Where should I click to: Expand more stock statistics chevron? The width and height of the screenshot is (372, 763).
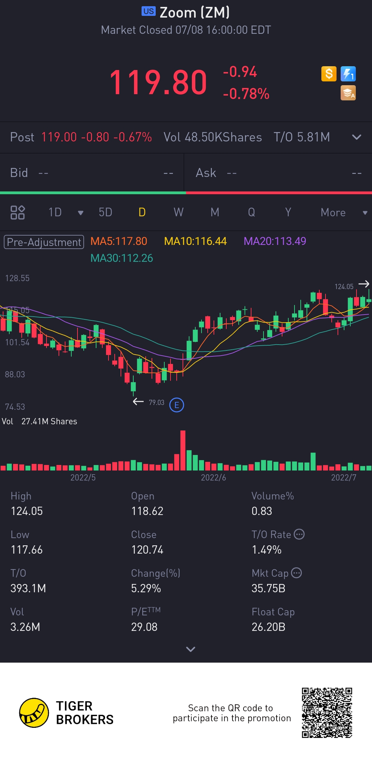coord(190,649)
